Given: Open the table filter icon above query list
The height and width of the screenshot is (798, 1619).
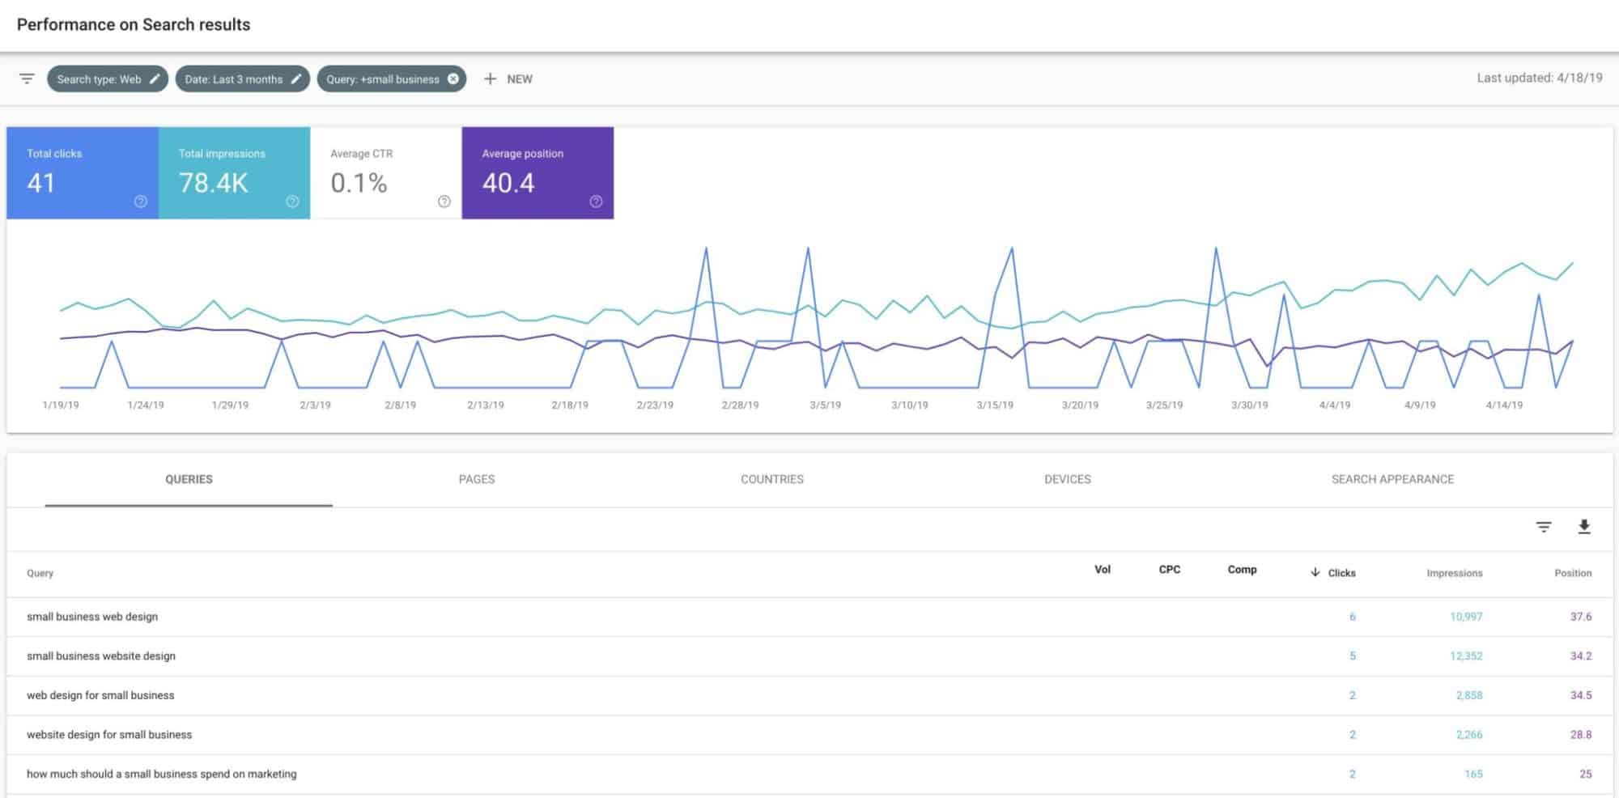Looking at the screenshot, I should coord(1545,526).
